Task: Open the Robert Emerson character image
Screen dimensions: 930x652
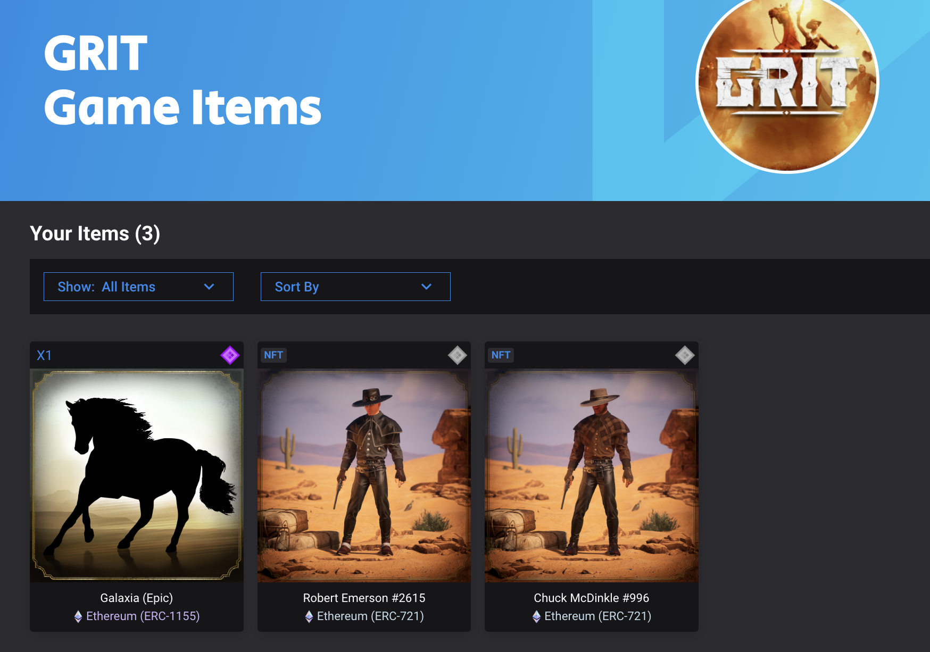Action: tap(364, 475)
